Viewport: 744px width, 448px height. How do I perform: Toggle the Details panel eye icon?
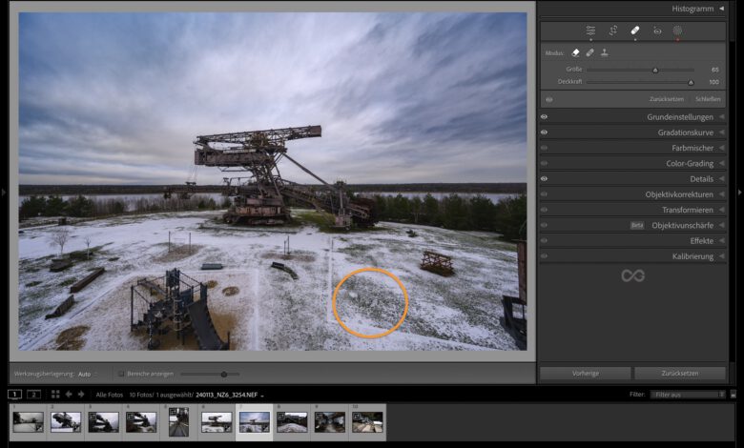[545, 178]
